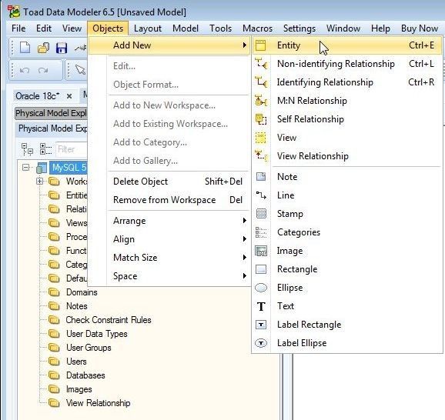Click the Self Relationship icon
The image size is (445, 420).
point(261,118)
